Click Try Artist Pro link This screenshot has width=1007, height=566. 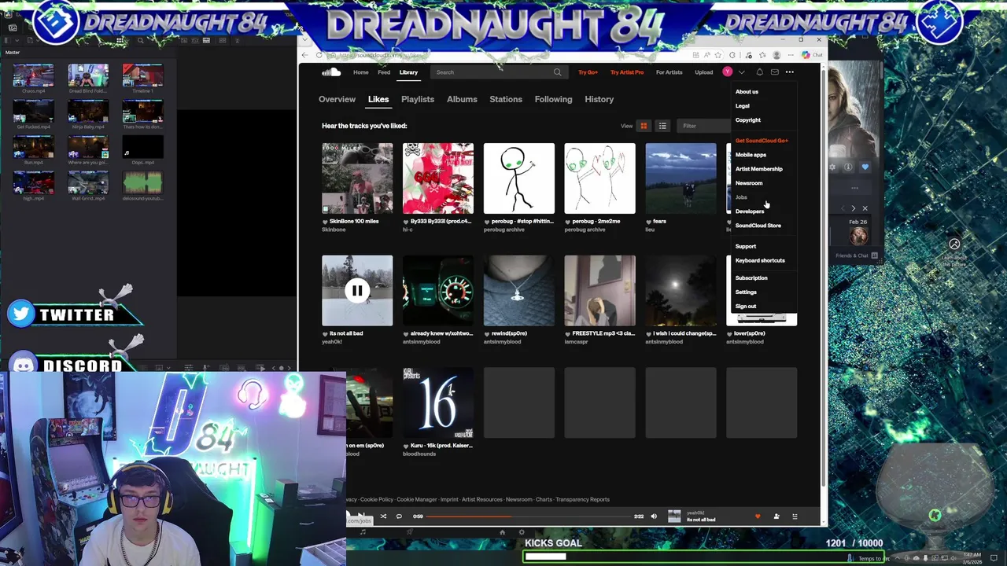coord(627,72)
